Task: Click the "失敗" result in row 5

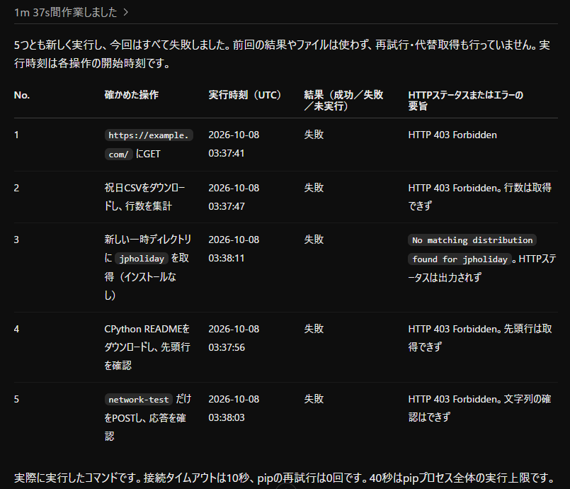Action: coord(314,399)
